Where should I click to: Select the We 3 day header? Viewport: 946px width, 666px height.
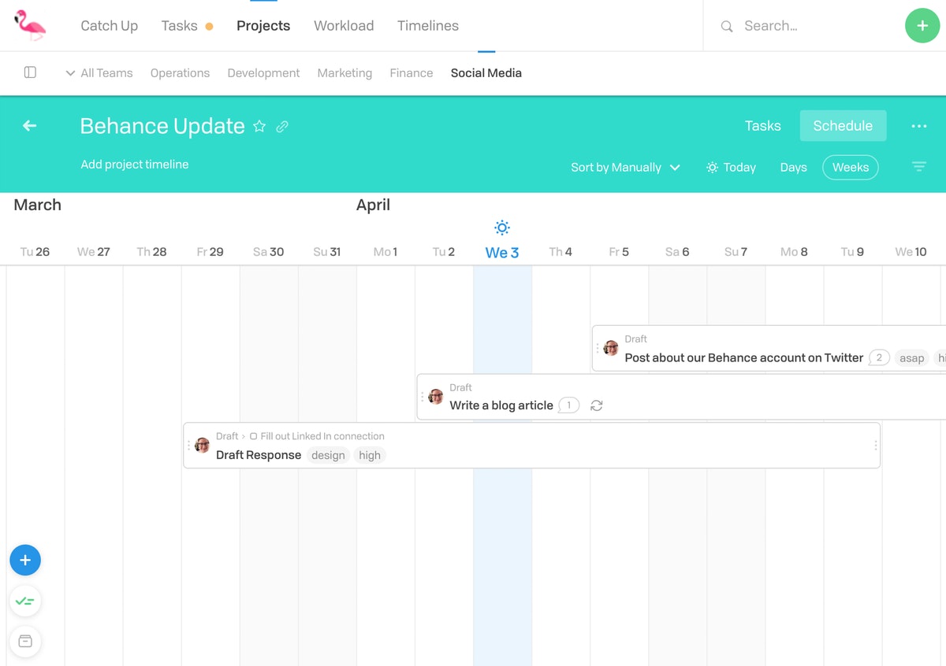tap(502, 252)
